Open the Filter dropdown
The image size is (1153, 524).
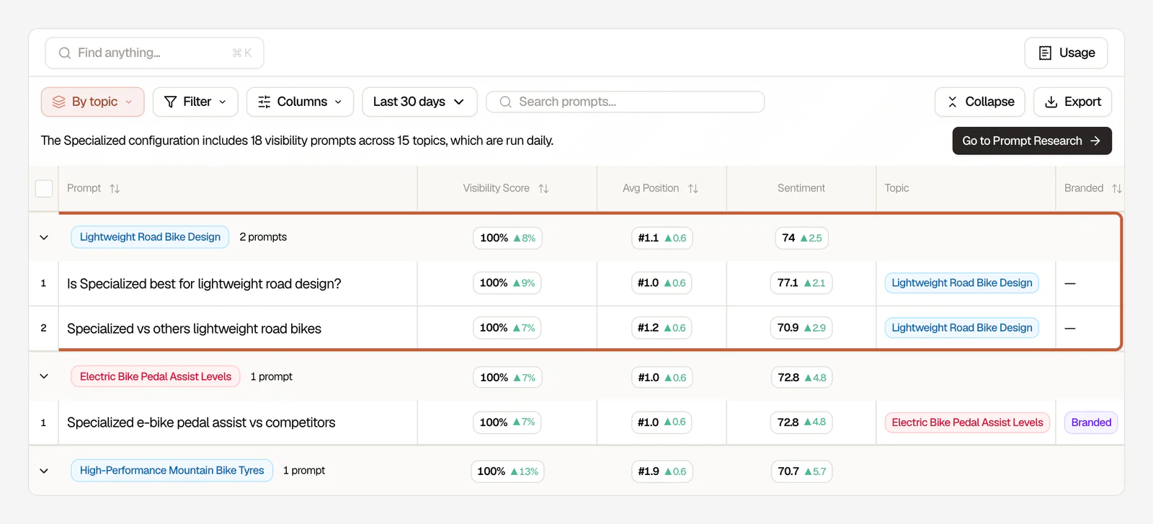pos(195,102)
